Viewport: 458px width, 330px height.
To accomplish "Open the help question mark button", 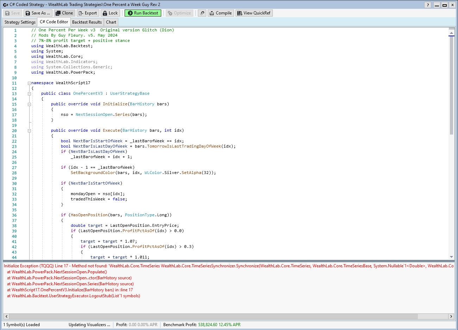I will tap(428, 5).
